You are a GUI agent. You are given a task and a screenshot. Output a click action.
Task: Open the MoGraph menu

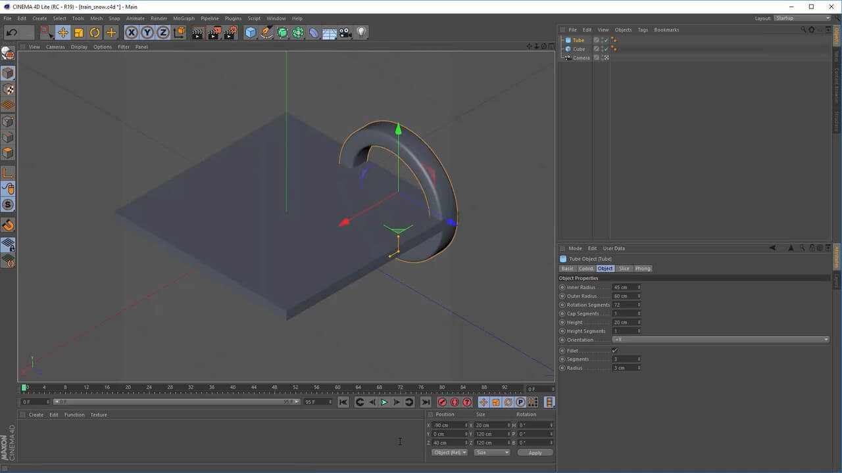tap(184, 18)
